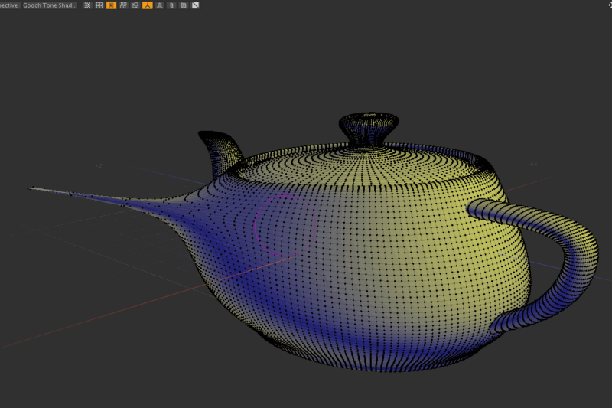Screen dimensions: 612x408
Task: Click the teapot lid knob
Action: [369, 129]
